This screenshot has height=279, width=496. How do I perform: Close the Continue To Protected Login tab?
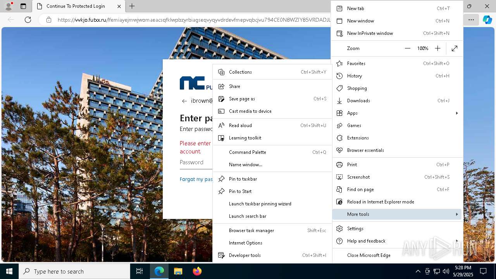pyautogui.click(x=119, y=6)
